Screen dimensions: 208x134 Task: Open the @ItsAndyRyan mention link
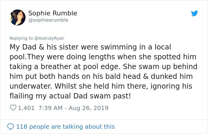point(49,38)
